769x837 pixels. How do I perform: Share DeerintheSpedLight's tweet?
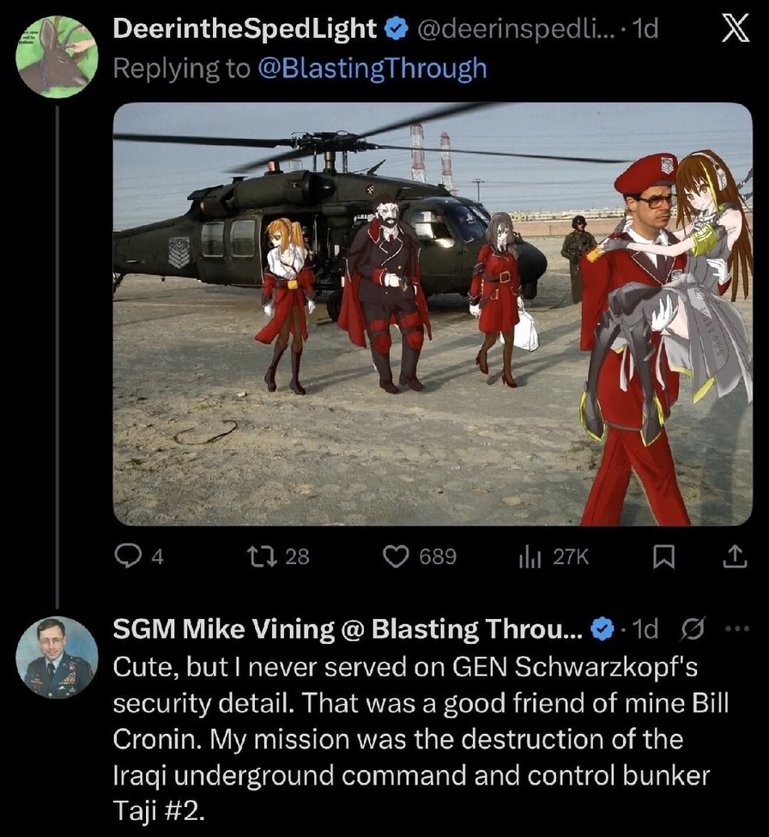pos(734,555)
